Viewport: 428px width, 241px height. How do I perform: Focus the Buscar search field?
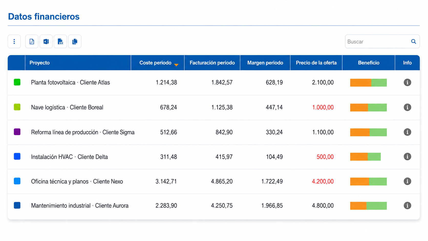[x=382, y=41]
